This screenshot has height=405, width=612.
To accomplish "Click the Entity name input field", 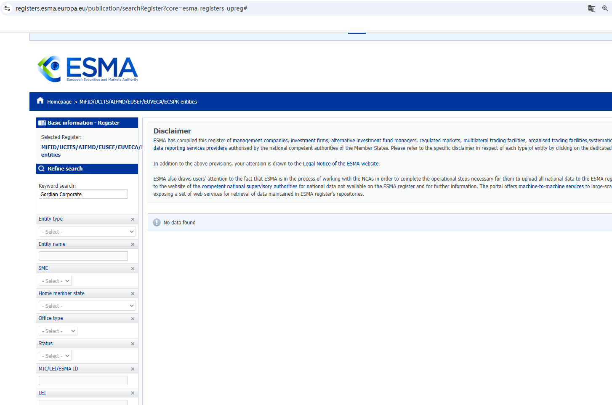I will [x=83, y=256].
